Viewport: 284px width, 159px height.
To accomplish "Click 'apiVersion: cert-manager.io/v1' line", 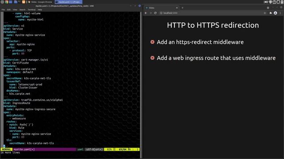I will tap(26, 60).
